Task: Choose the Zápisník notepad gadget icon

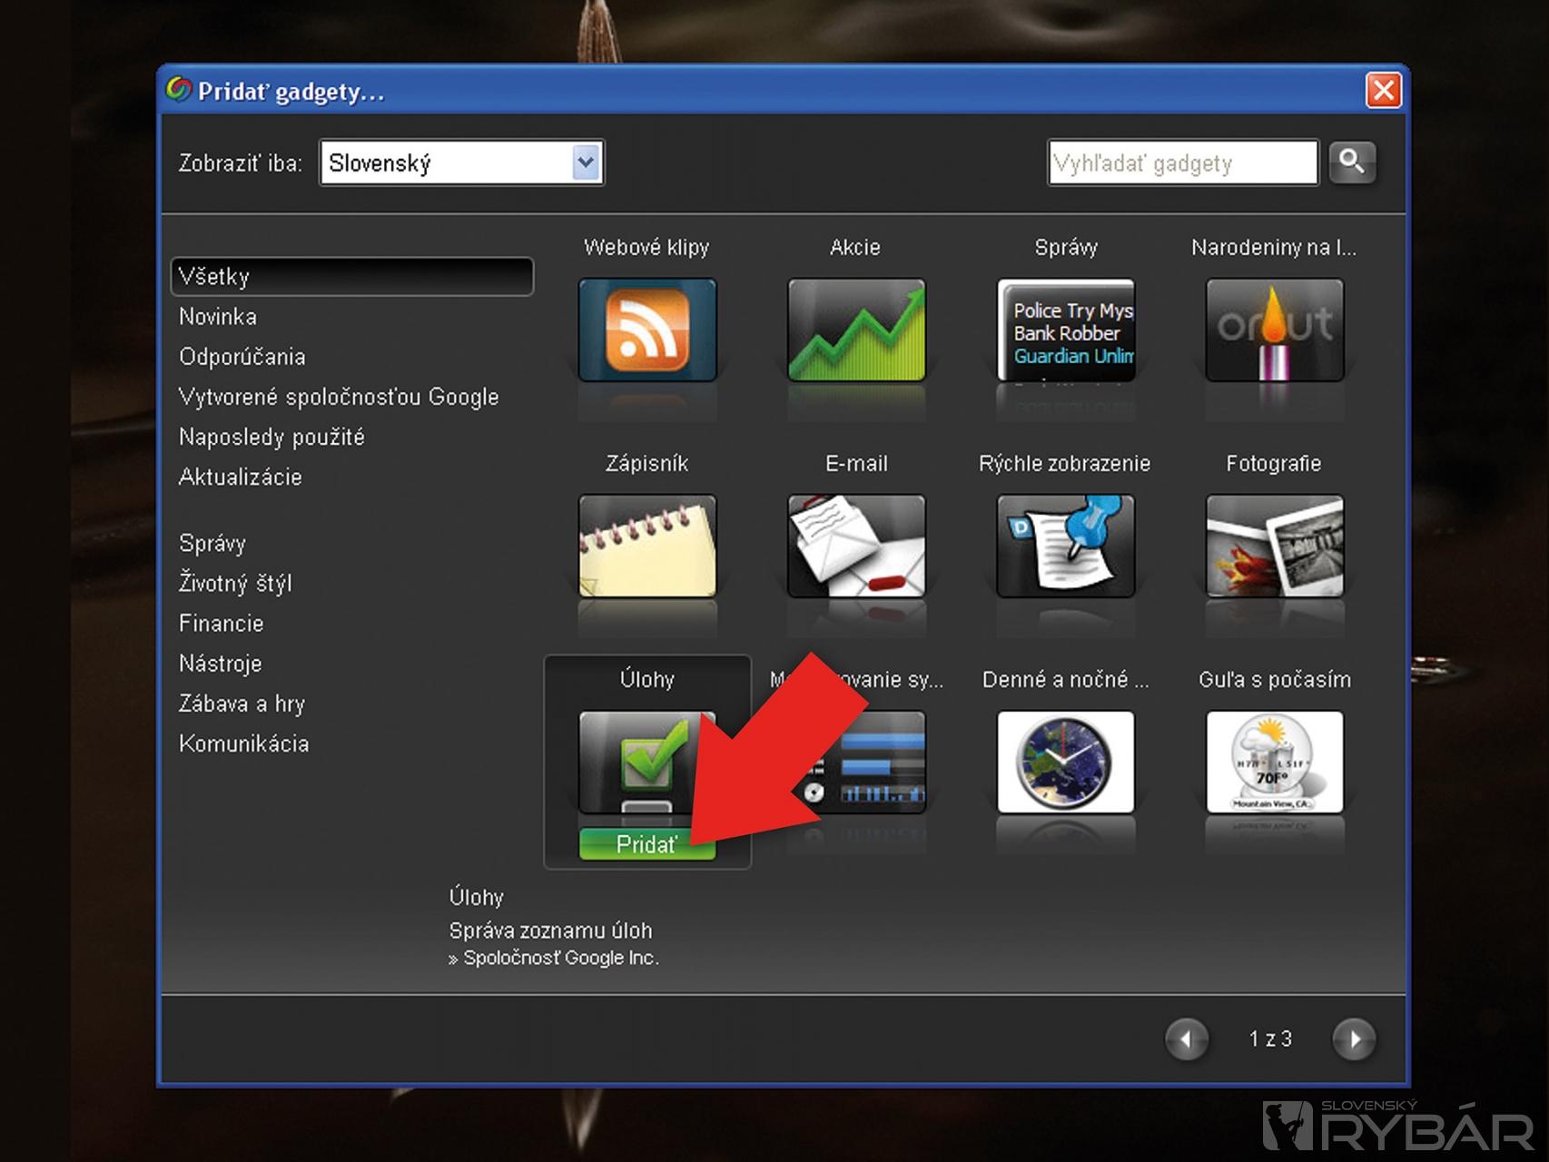Action: pyautogui.click(x=647, y=546)
